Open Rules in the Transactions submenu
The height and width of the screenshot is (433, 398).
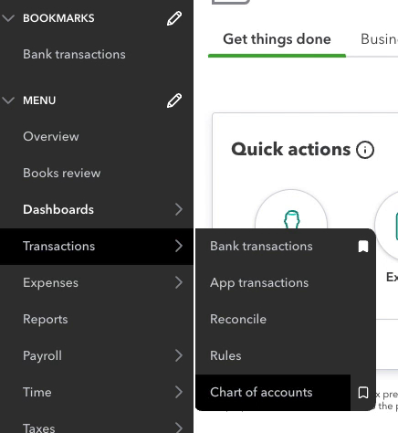tap(225, 355)
